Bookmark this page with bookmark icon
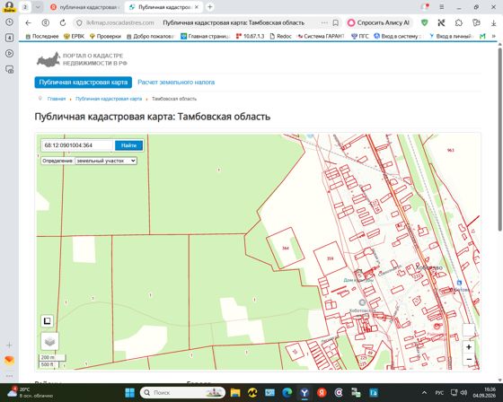Image resolution: width=503 pixels, height=402 pixels. (336, 22)
